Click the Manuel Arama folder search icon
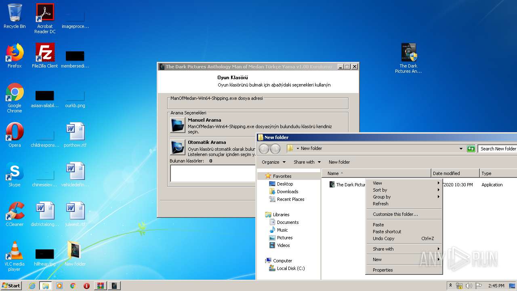517x291 pixels. point(178,125)
